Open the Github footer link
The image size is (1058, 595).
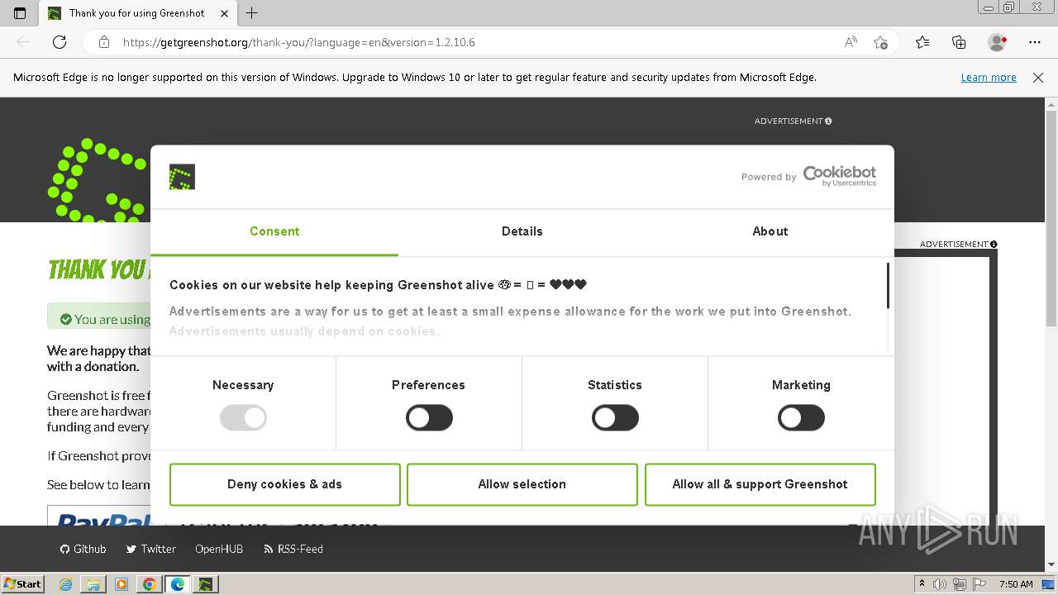83,549
